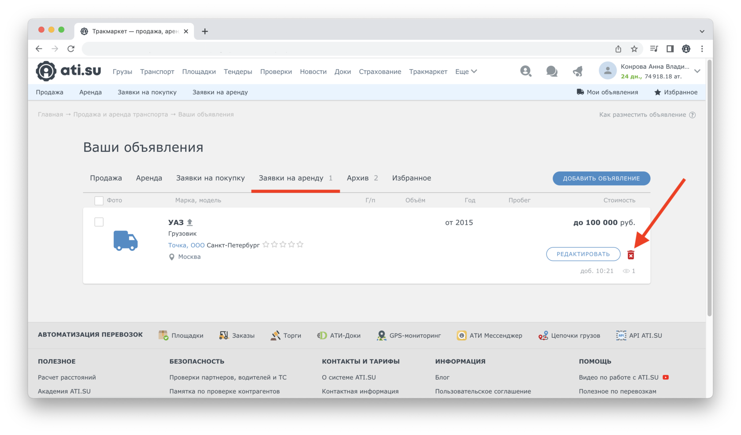Switch to the Архив tab

coord(362,178)
